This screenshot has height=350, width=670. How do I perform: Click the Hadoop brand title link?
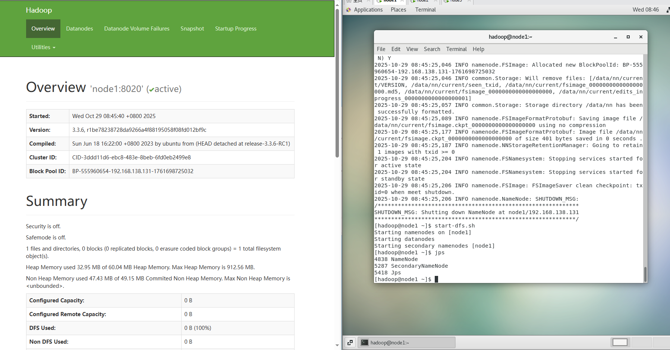click(39, 10)
